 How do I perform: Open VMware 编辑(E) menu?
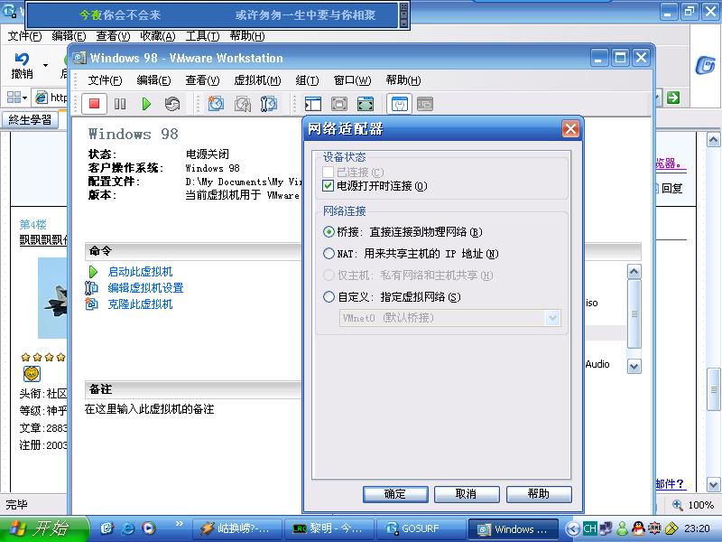153,80
